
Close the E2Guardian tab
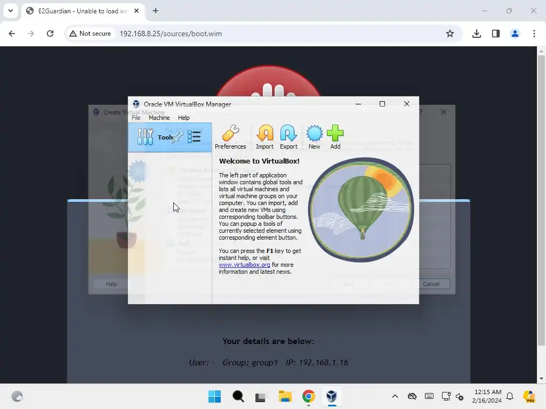click(x=136, y=11)
